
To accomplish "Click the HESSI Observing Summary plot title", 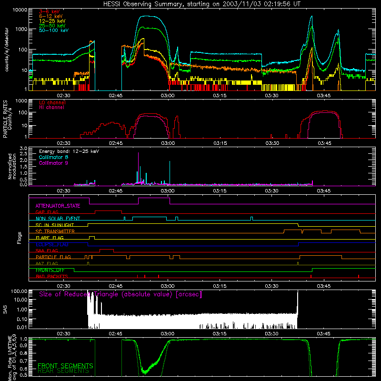I will coord(202,4).
